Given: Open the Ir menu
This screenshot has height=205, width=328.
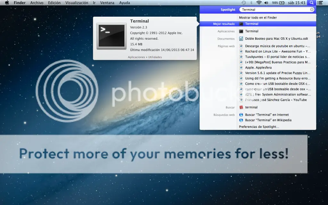Looking at the screenshot, I should 94,3.
